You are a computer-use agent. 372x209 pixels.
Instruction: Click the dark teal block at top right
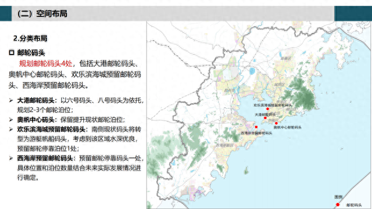point(353,13)
